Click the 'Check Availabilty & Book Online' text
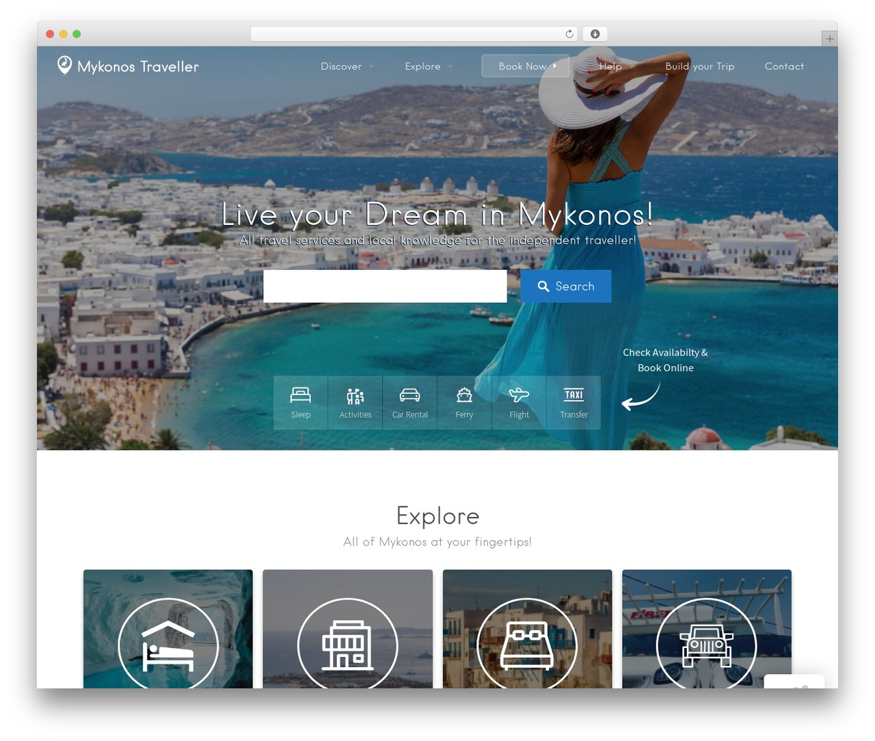The height and width of the screenshot is (741, 875). pos(665,360)
